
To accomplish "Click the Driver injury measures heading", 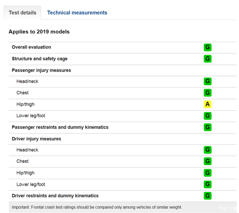I will (36, 139).
